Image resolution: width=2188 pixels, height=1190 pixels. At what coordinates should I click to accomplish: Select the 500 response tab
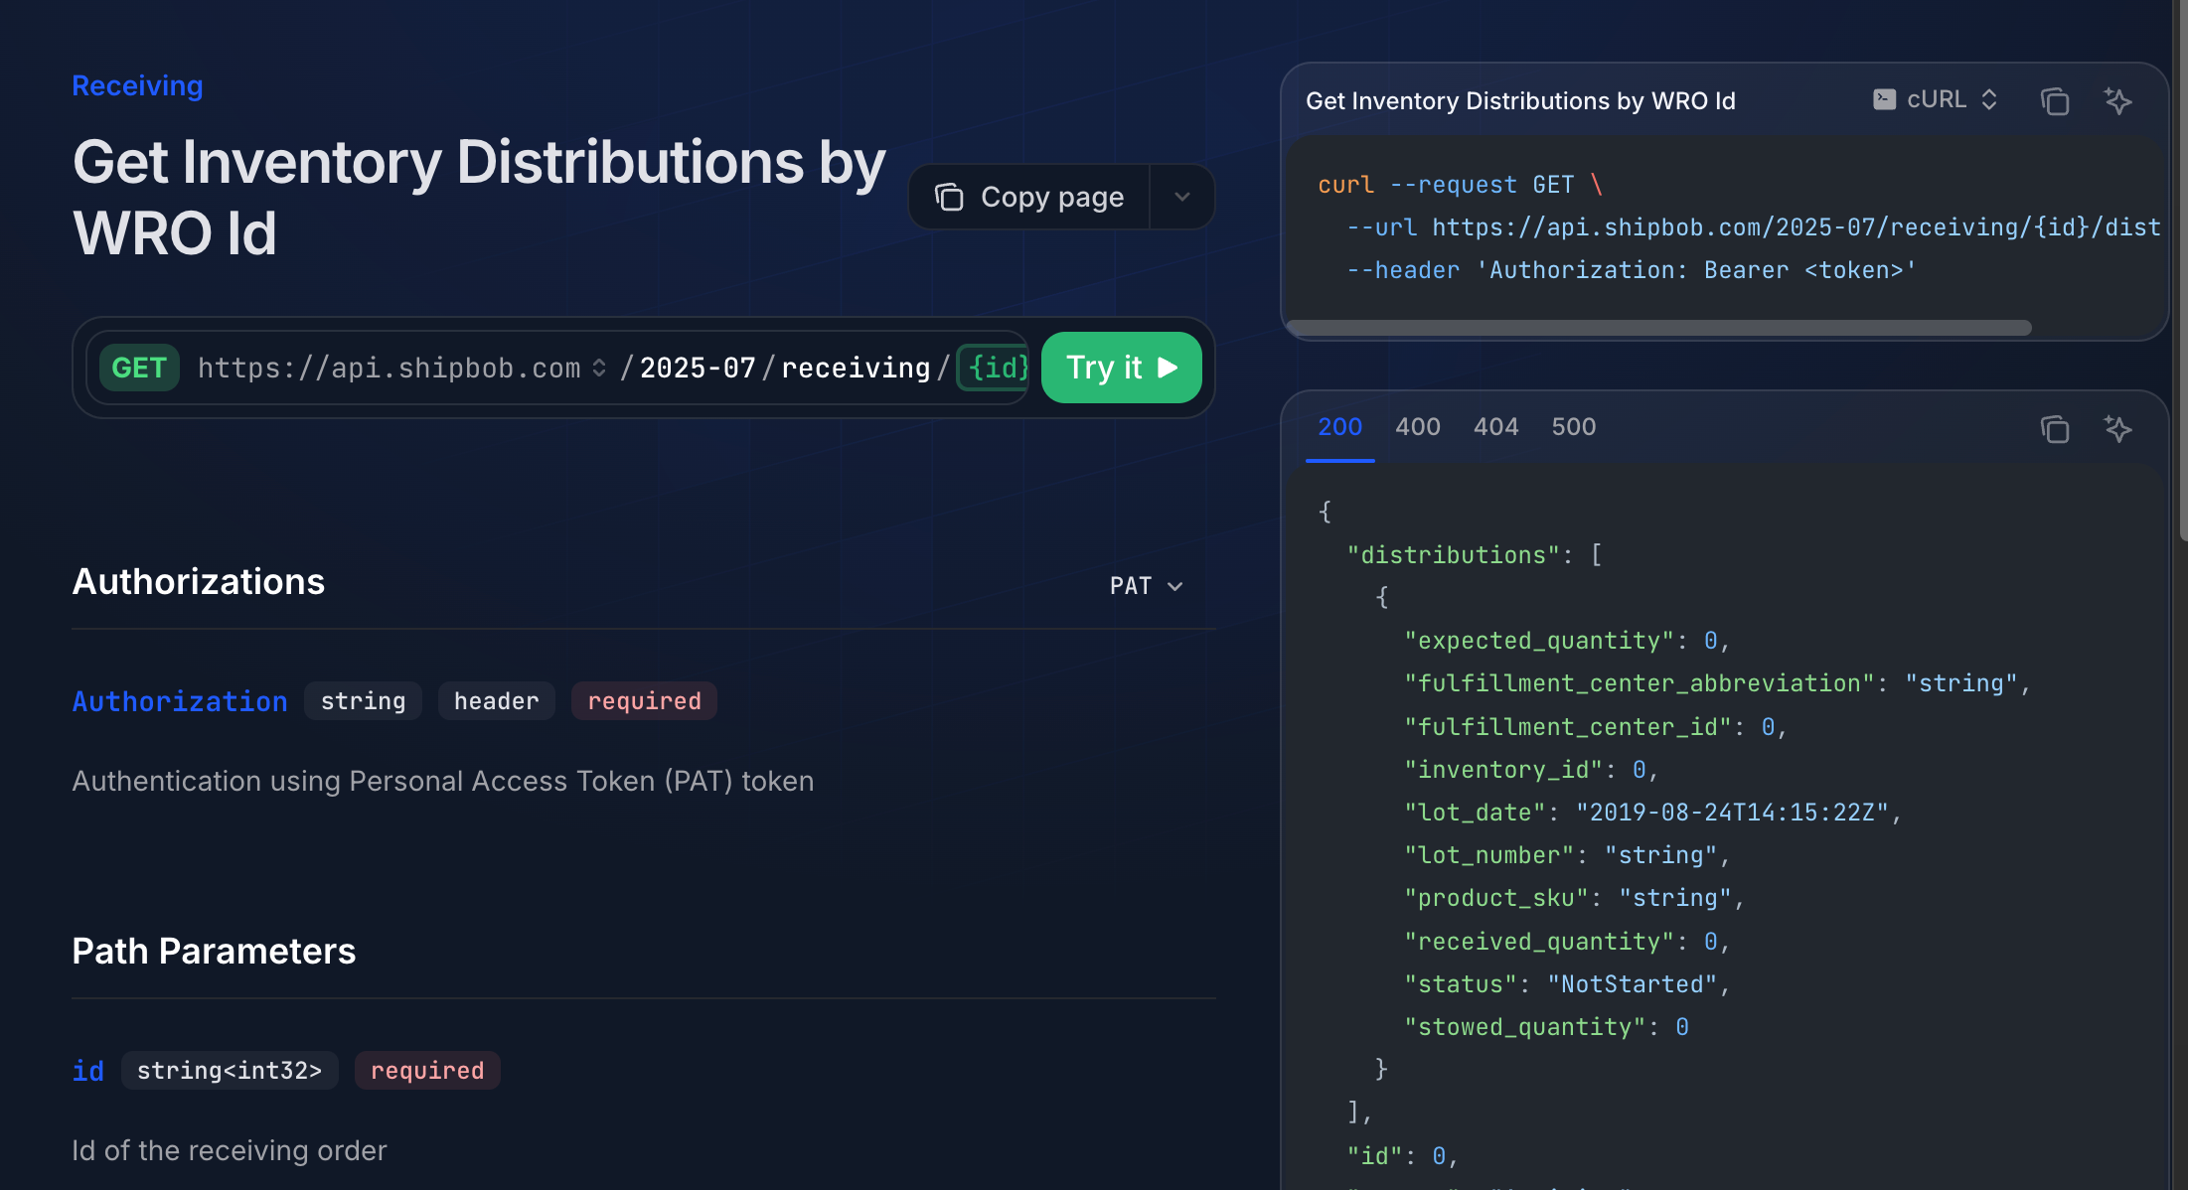click(1573, 427)
